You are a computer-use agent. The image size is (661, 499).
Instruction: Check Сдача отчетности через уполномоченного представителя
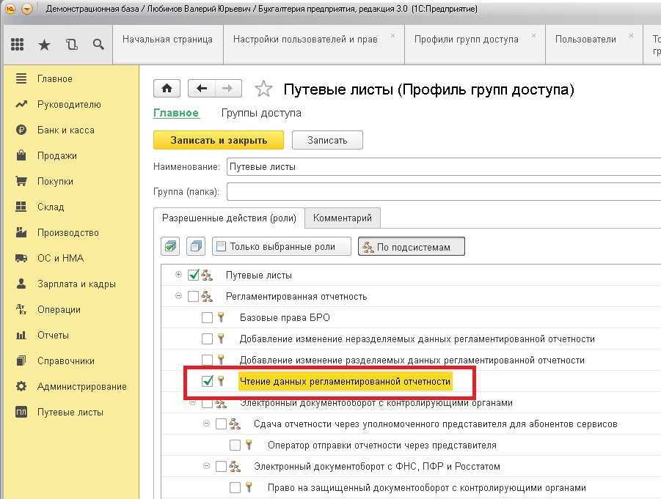[221, 424]
